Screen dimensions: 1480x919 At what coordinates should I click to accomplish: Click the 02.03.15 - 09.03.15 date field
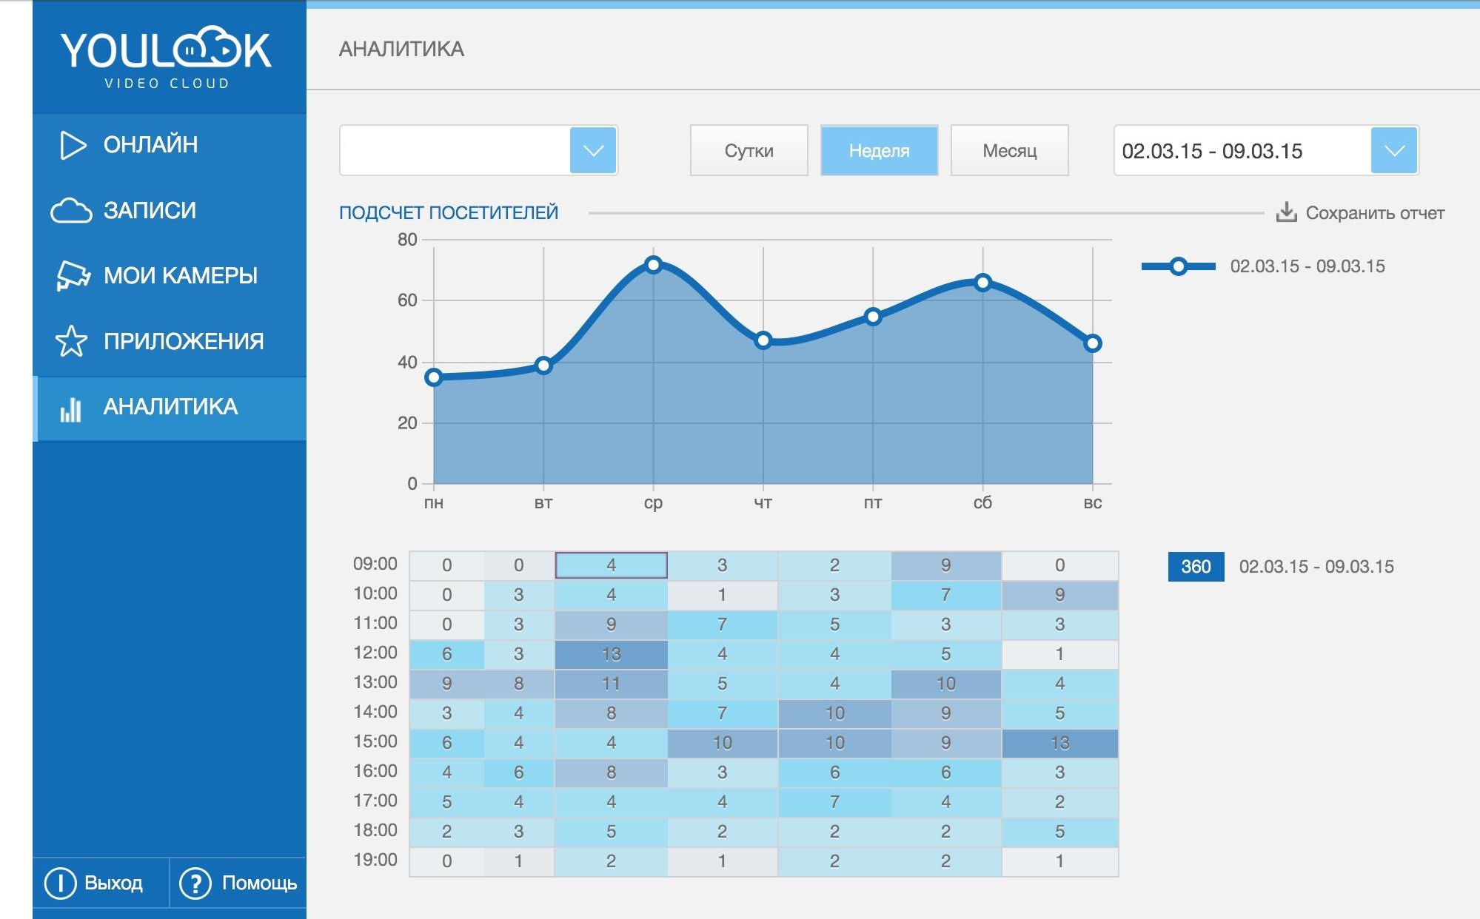1241,151
